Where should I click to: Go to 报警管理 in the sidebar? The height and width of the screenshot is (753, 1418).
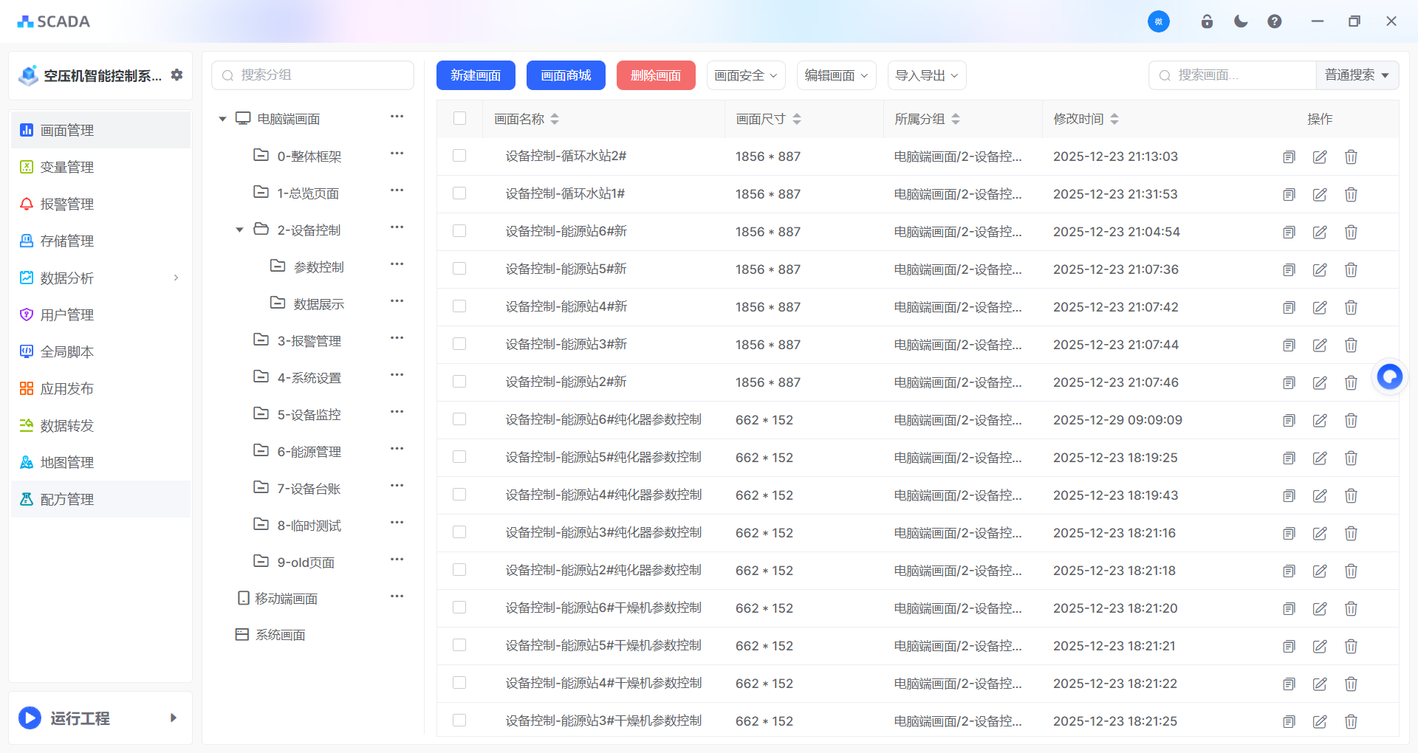click(x=66, y=204)
